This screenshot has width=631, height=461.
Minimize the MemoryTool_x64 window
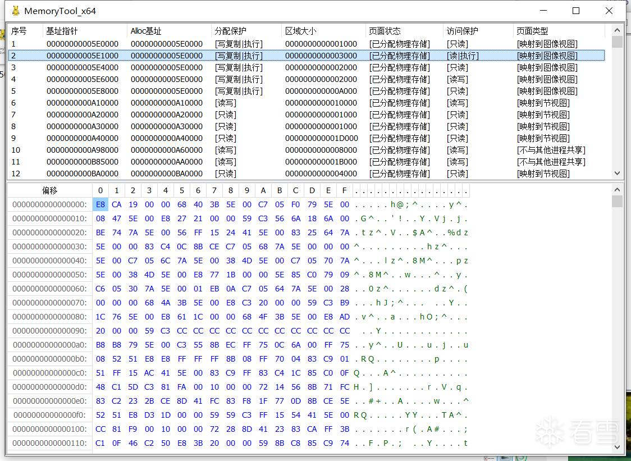tap(543, 11)
